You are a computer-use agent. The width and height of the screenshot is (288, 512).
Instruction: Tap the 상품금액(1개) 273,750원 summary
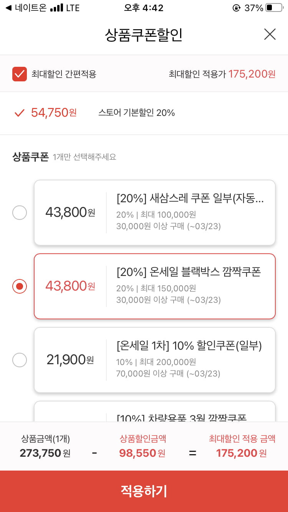pyautogui.click(x=45, y=446)
